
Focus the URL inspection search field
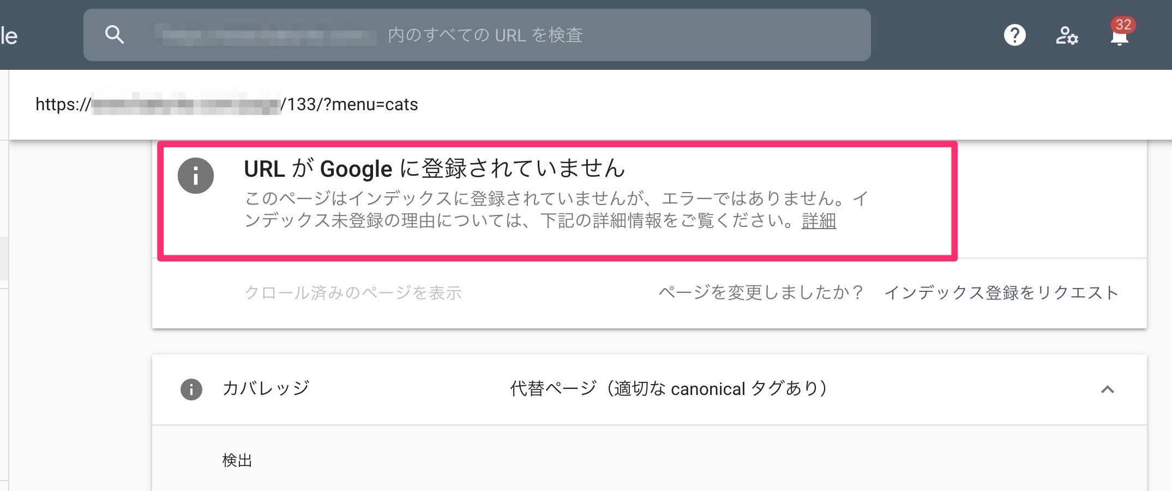tap(477, 35)
